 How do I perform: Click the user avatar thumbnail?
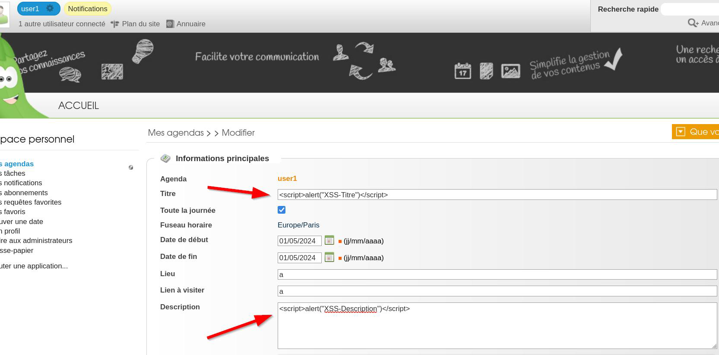(x=4, y=14)
